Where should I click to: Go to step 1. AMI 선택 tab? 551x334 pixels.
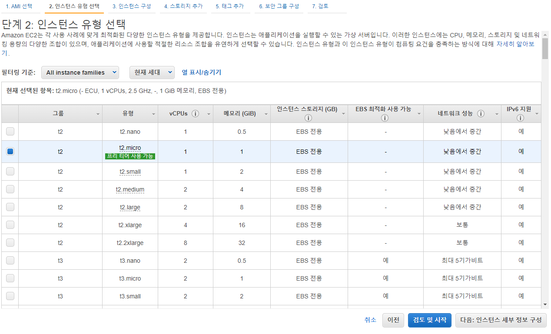point(19,7)
